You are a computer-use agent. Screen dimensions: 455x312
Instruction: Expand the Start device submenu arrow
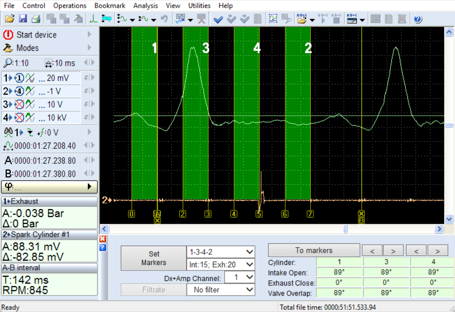[x=89, y=34]
